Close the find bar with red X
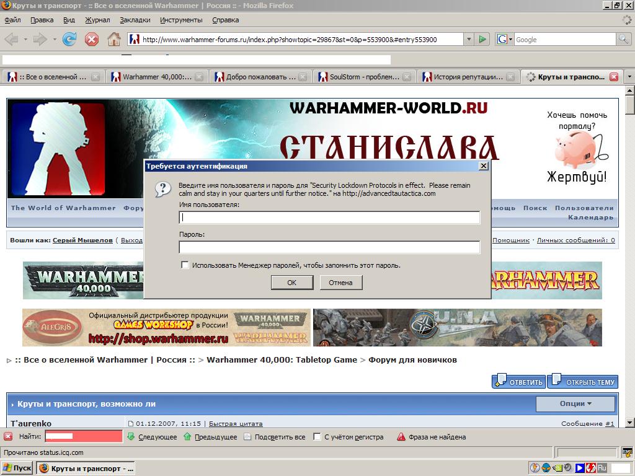635x476 pixels. point(7,436)
